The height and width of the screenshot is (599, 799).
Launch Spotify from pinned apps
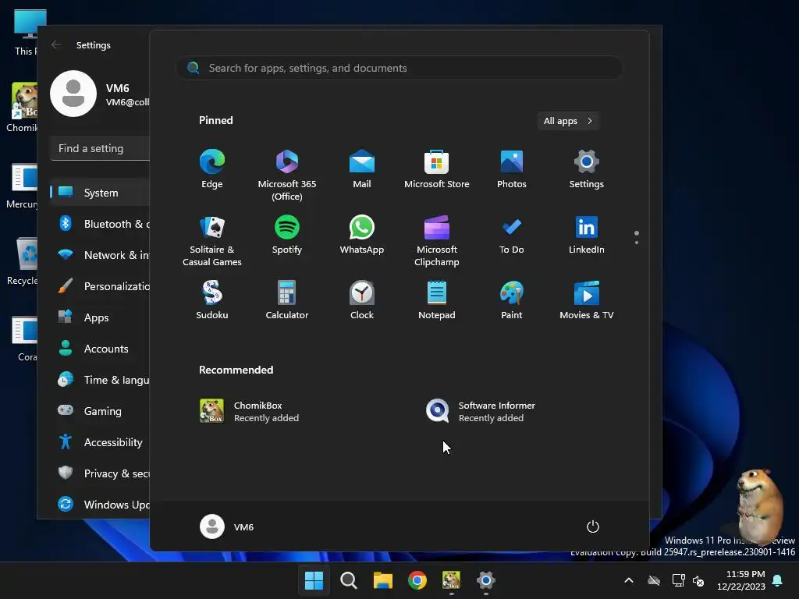tap(287, 234)
